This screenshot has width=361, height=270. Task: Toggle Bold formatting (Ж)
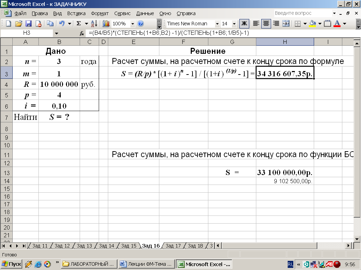pyautogui.click(x=244, y=24)
